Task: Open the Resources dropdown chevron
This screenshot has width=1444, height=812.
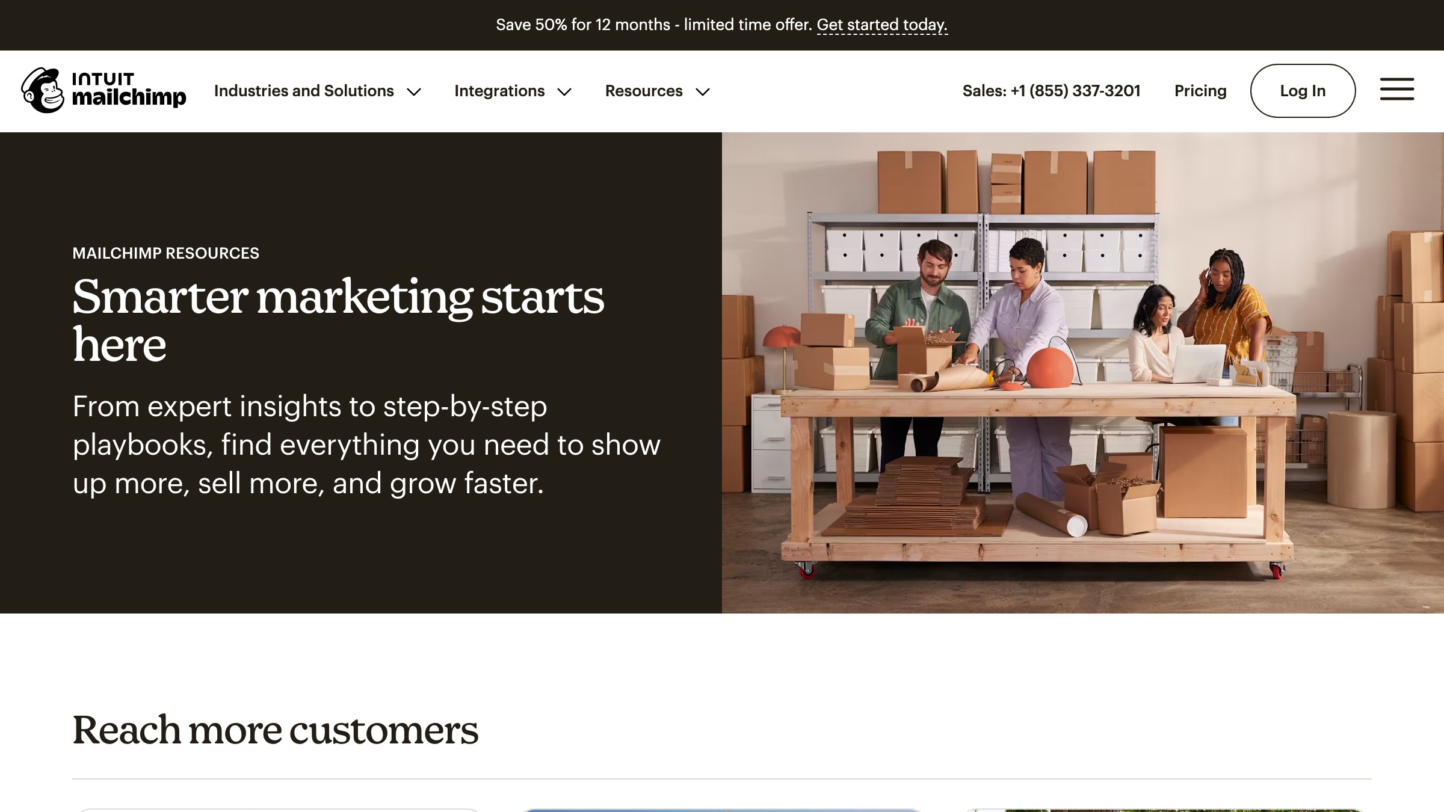Action: pos(703,92)
